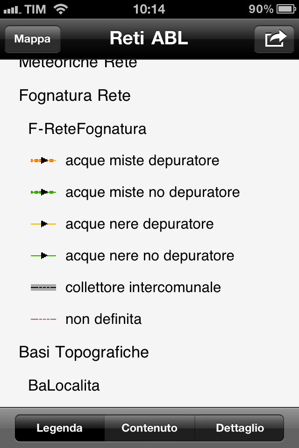Tap the battery icon in status bar

285,9
